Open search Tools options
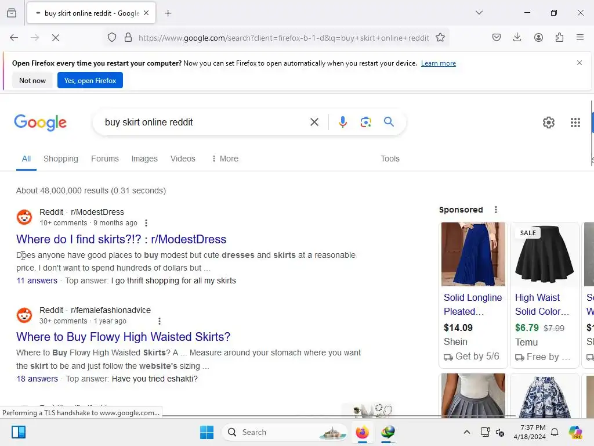 point(390,159)
